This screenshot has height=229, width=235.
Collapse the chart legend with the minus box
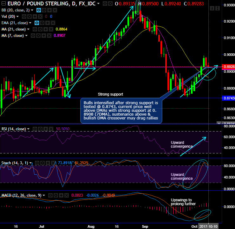point(3,3)
